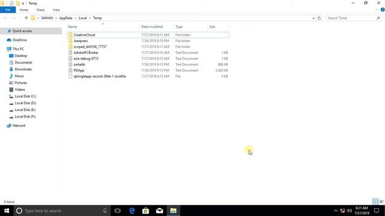Image resolution: width=385 pixels, height=216 pixels.
Task: Click the Local breadcrumb
Action: pyautogui.click(x=83, y=18)
